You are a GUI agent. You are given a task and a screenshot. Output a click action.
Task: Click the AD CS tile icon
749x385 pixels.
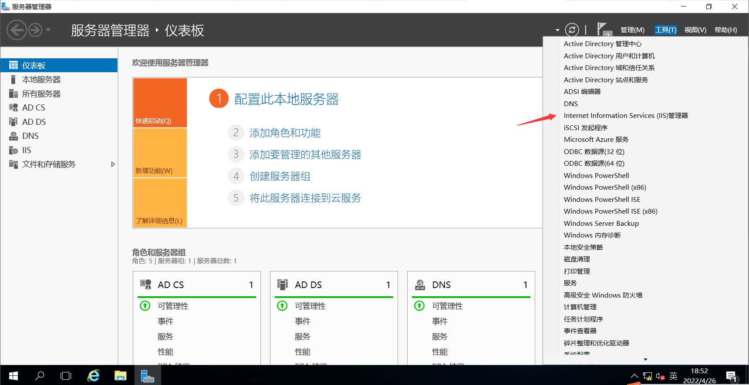click(145, 285)
